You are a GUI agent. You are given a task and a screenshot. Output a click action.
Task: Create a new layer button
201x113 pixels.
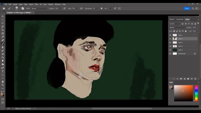[192, 79]
